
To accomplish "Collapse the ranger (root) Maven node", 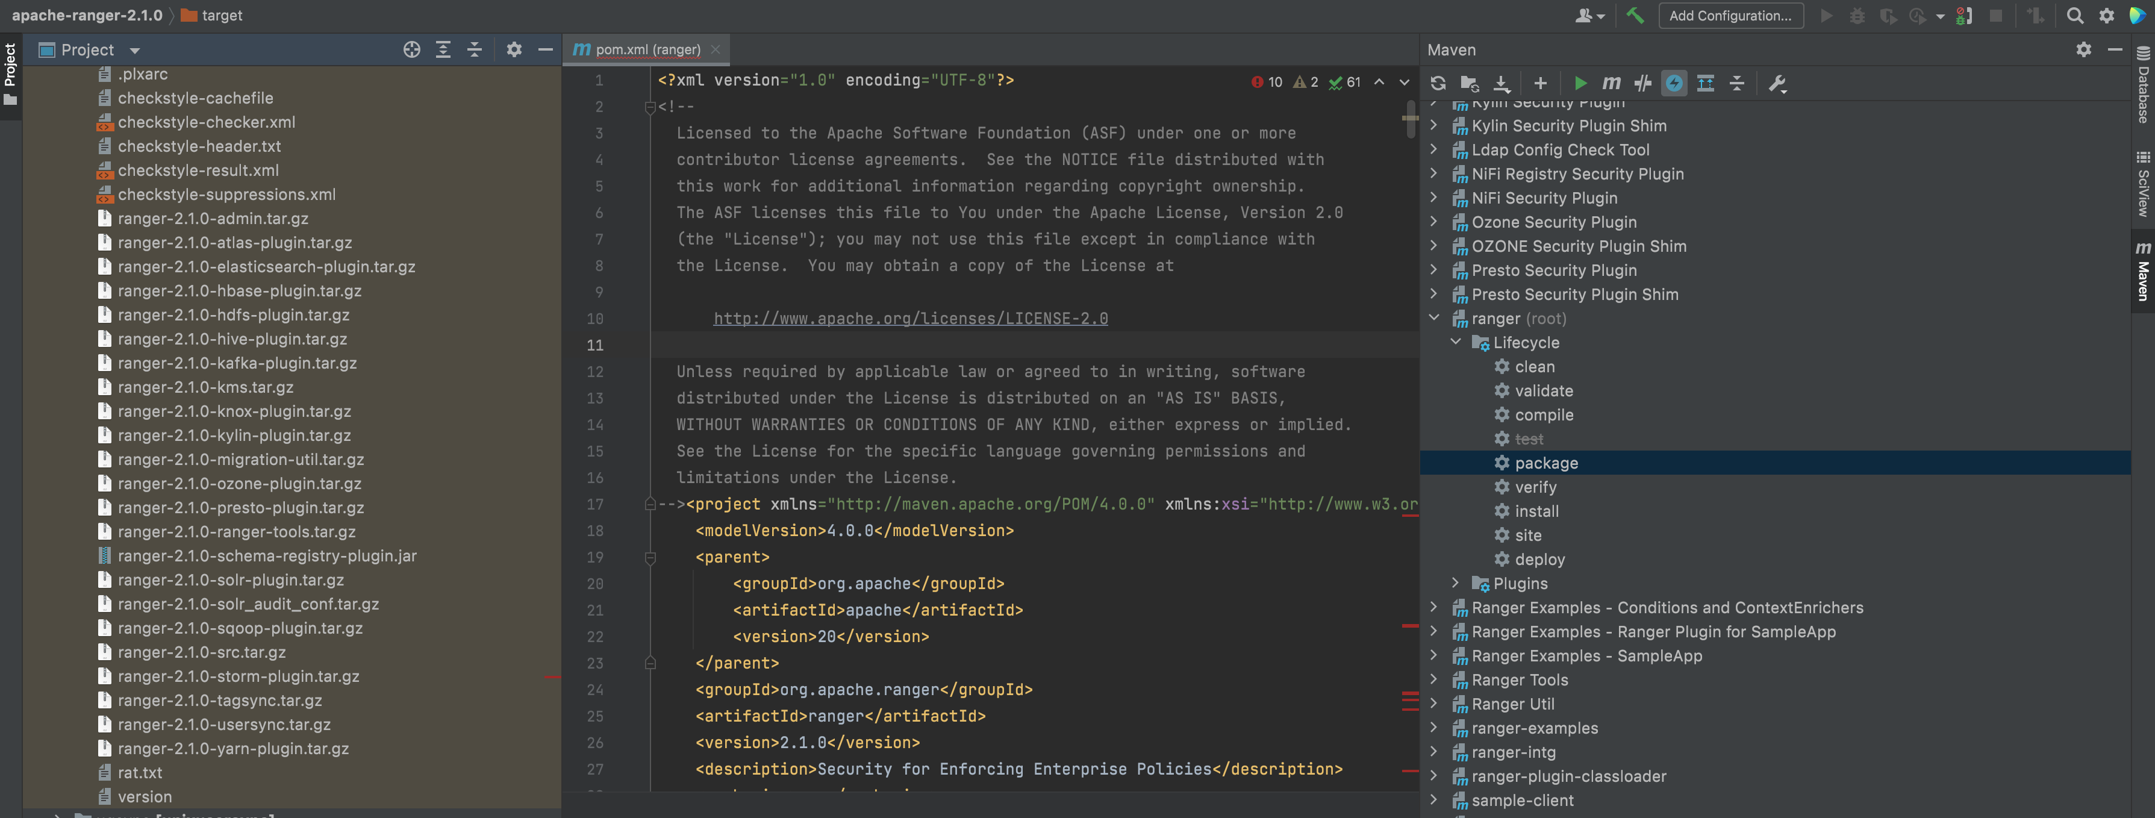I will (x=1434, y=318).
